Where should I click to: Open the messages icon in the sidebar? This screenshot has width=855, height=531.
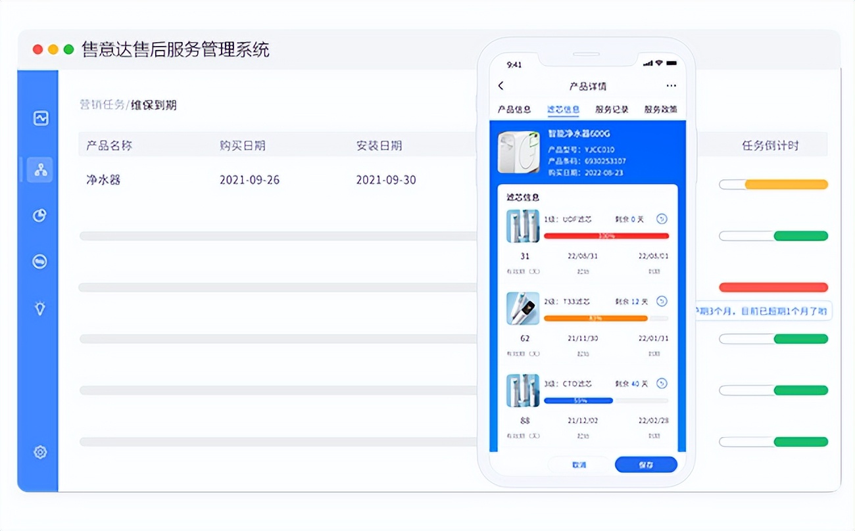[39, 262]
